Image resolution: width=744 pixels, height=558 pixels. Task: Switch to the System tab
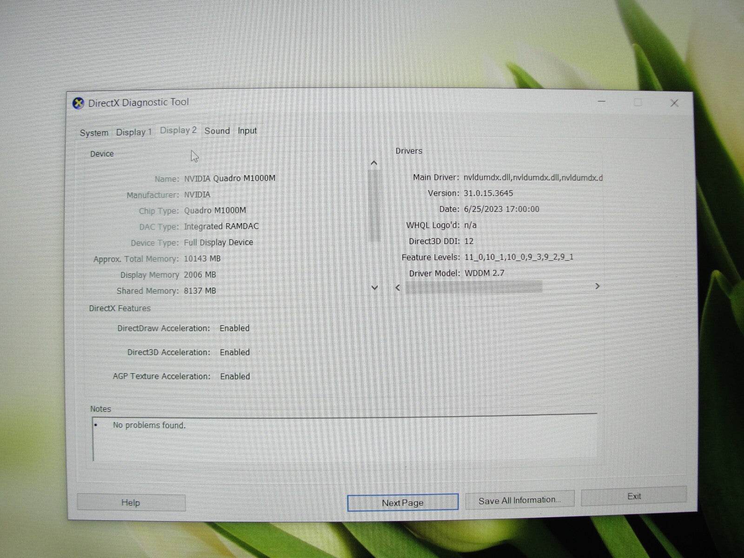(94, 132)
